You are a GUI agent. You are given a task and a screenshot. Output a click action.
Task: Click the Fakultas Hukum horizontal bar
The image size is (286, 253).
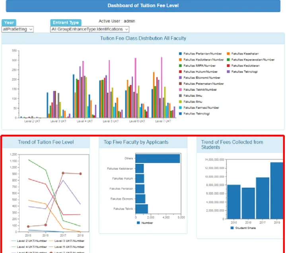click(140, 178)
